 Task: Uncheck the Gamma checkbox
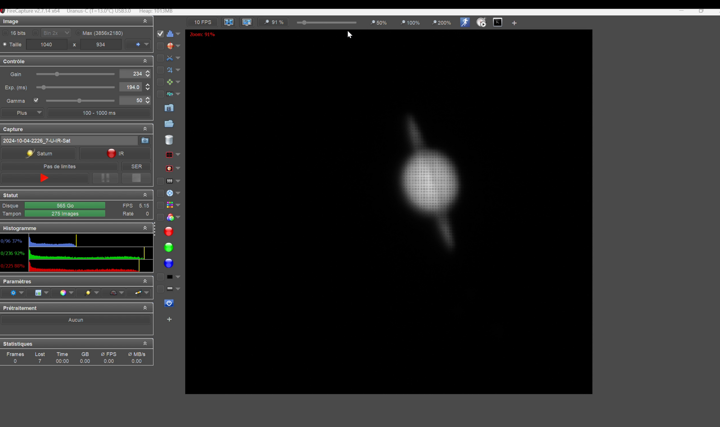coord(36,100)
